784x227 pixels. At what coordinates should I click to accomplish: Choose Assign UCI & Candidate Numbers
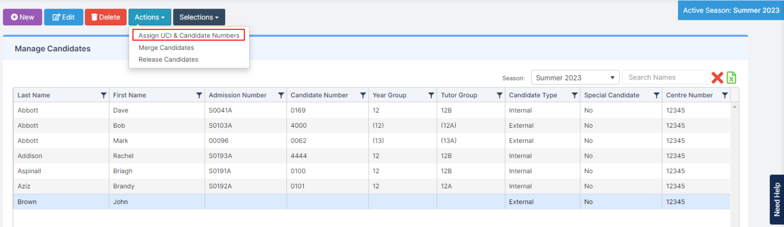pos(189,36)
